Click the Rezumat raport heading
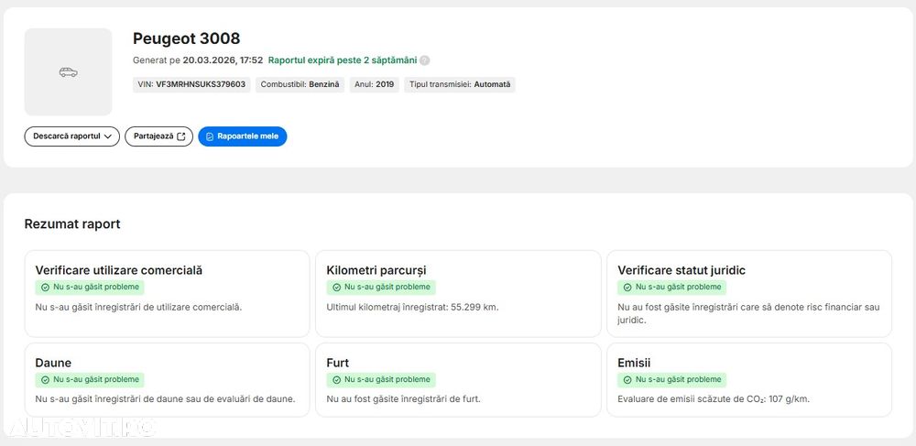 point(72,224)
